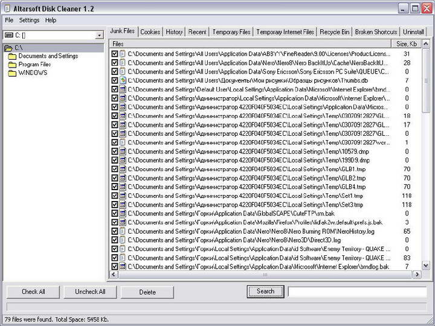The width and height of the screenshot is (435, 326).
Task: Select the Junk Files tab
Action: click(122, 31)
